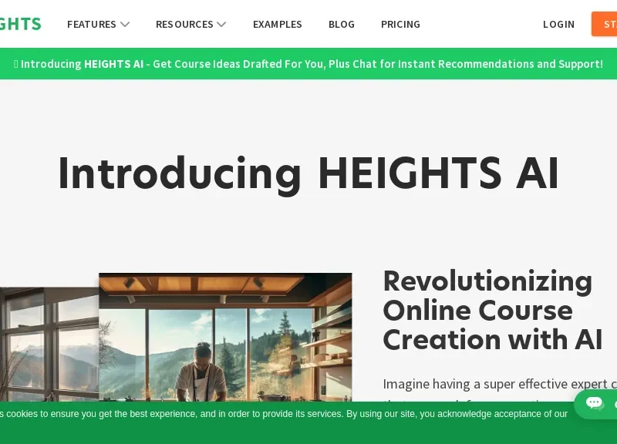Click the HEIGHTS logo

[x=21, y=24]
